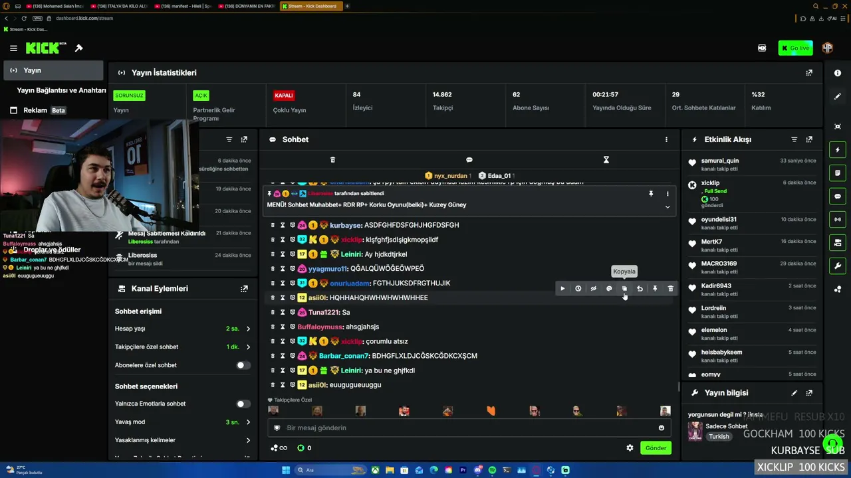Switch to Mohamed Salah browser tab
This screenshot has width=851, height=478.
55,6
